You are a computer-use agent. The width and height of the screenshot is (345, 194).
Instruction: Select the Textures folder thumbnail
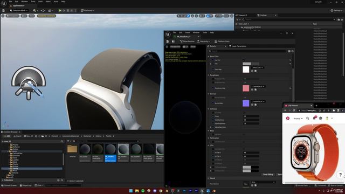[72, 150]
